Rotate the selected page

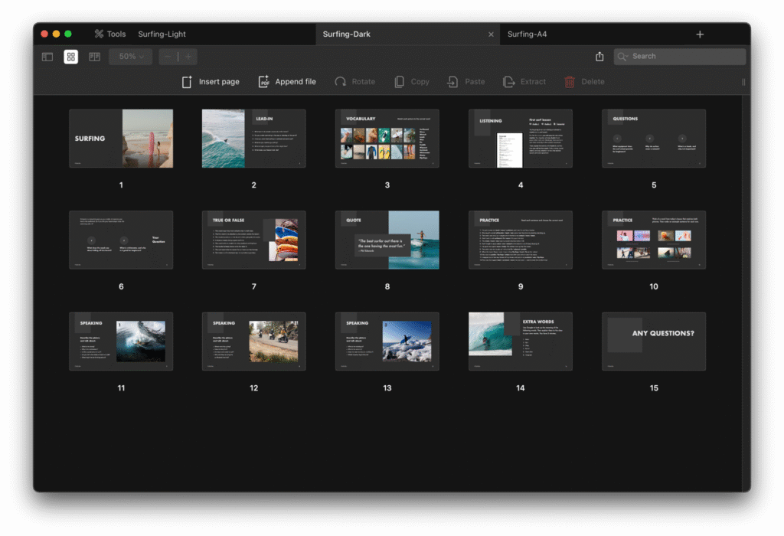tap(354, 82)
